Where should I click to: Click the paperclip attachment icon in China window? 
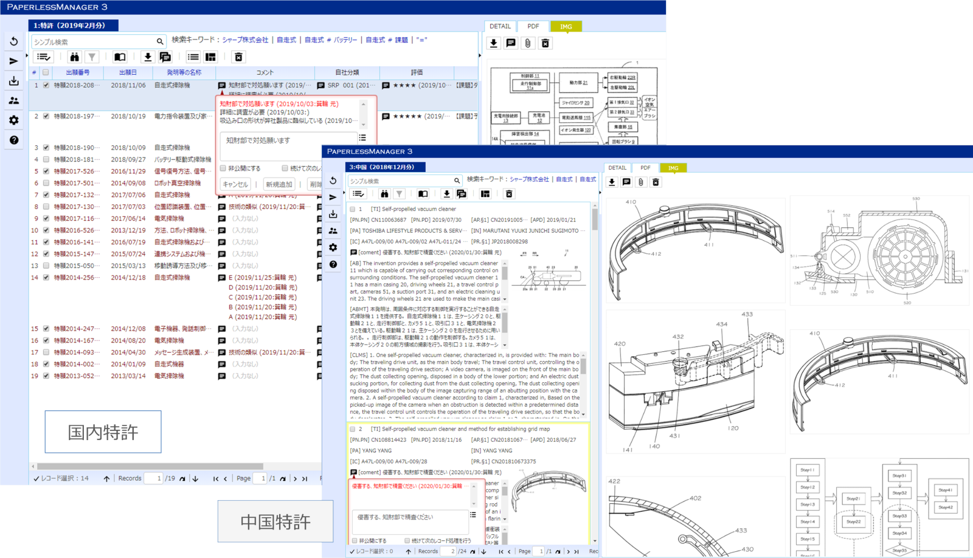point(641,182)
